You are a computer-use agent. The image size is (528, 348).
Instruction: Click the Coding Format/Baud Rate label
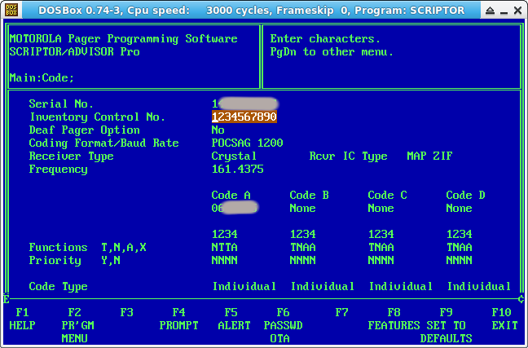pos(103,143)
